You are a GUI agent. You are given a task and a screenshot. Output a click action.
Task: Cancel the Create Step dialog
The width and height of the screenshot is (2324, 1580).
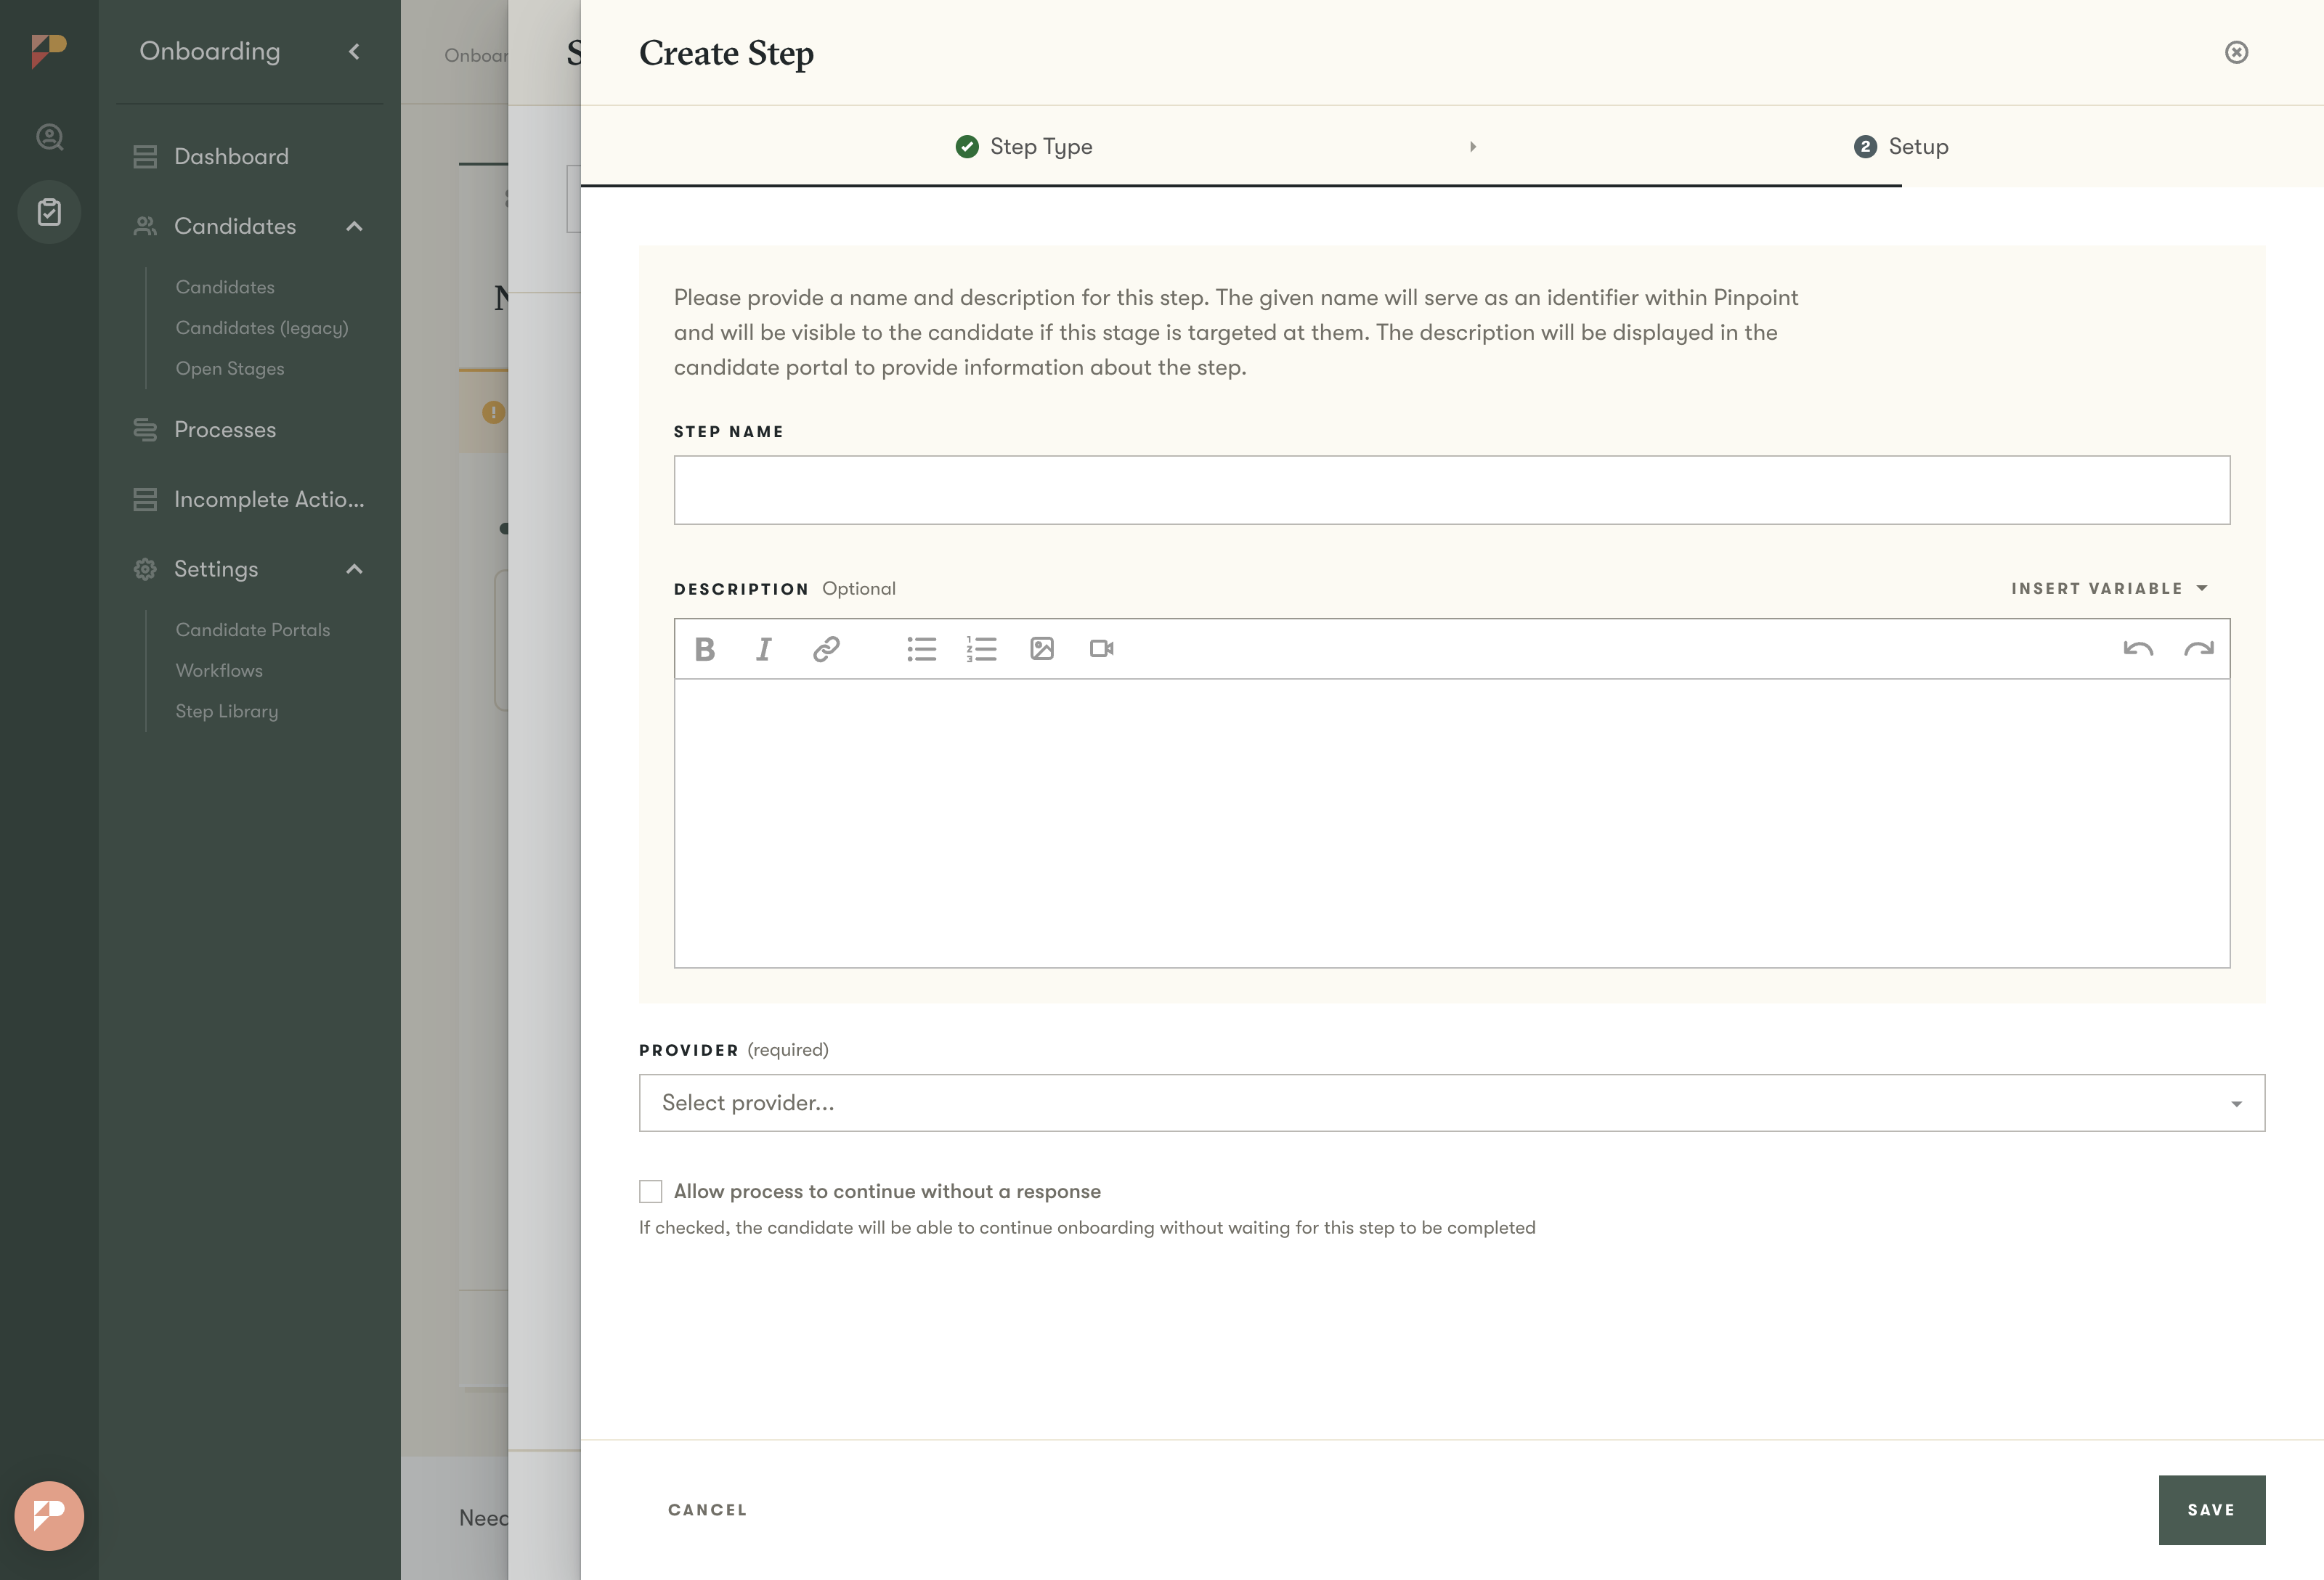click(707, 1509)
